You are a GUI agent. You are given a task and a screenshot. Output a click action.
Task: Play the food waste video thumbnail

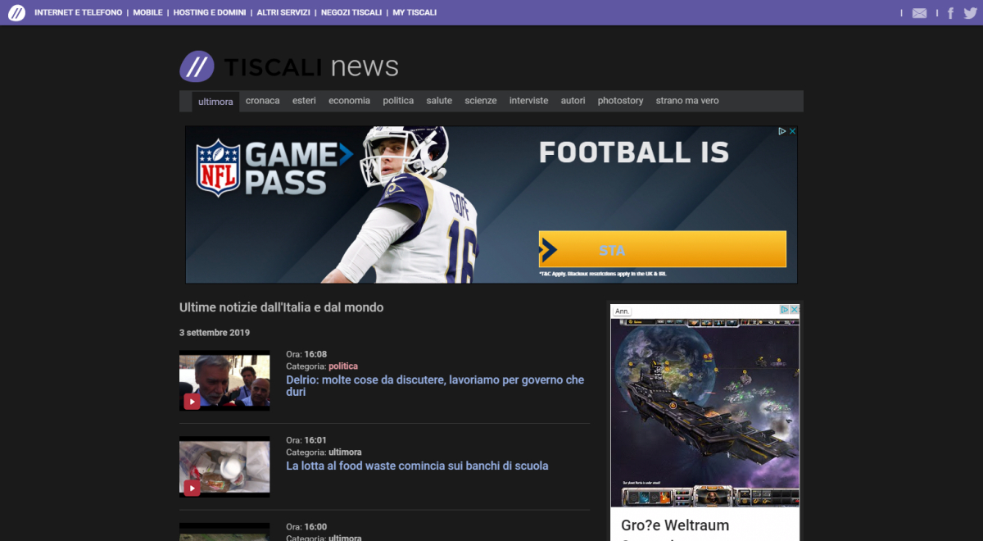click(224, 466)
